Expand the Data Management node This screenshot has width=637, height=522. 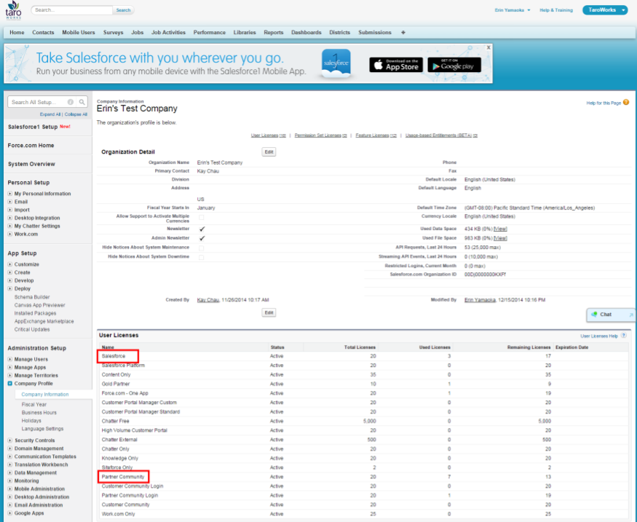(9, 472)
